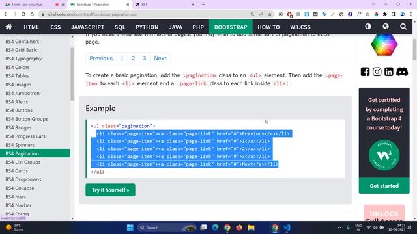Viewport: 417px width, 234px height.
Task: Open the CSS tutorial menu
Action: 55,27
